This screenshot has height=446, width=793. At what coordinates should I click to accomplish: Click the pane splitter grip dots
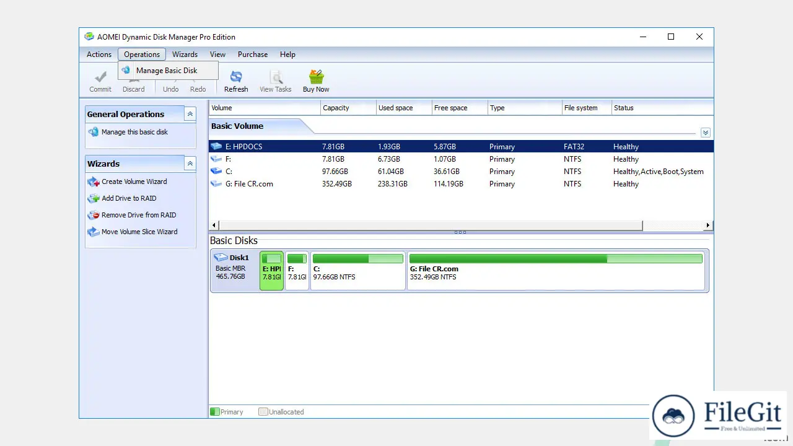click(460, 232)
